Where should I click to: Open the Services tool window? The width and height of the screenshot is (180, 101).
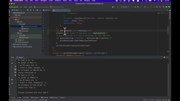click(x=54, y=98)
